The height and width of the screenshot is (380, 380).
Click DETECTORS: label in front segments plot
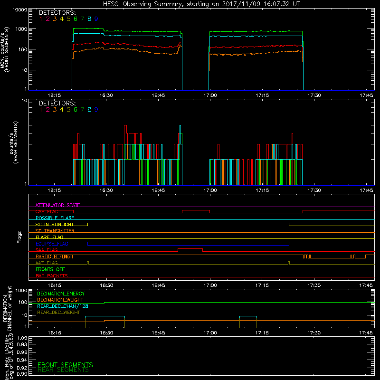click(x=57, y=13)
